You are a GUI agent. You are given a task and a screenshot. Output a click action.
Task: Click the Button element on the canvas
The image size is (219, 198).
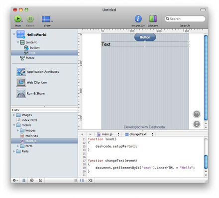click(145, 37)
